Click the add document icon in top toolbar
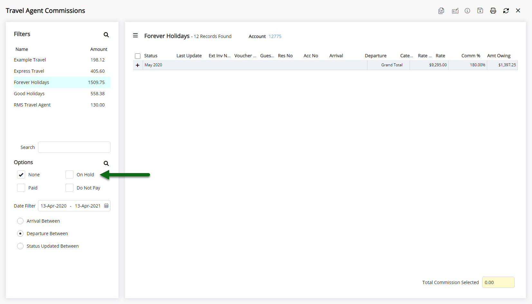The height and width of the screenshot is (304, 532). click(x=441, y=11)
